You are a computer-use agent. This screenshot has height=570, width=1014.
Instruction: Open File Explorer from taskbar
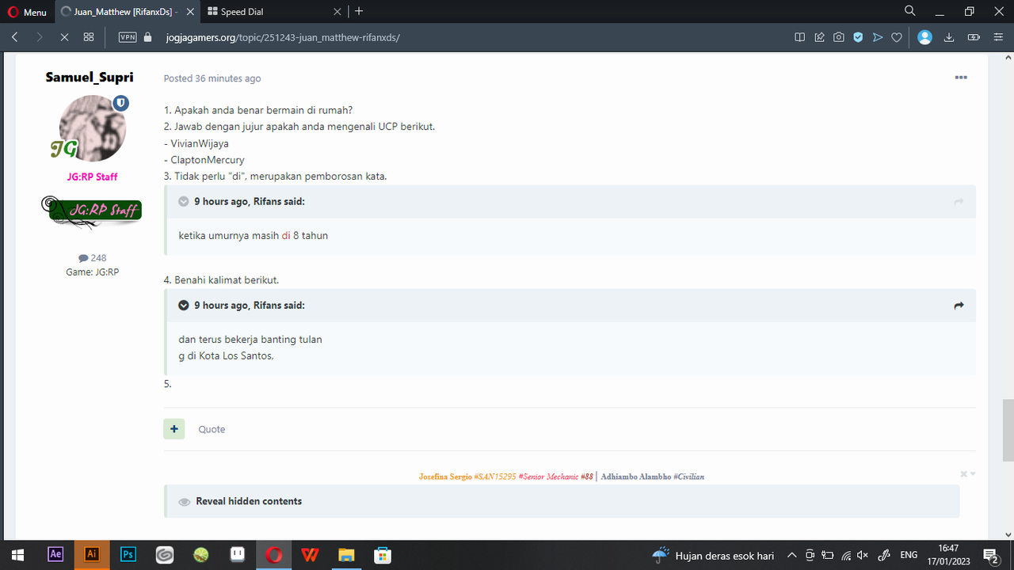pyautogui.click(x=347, y=555)
